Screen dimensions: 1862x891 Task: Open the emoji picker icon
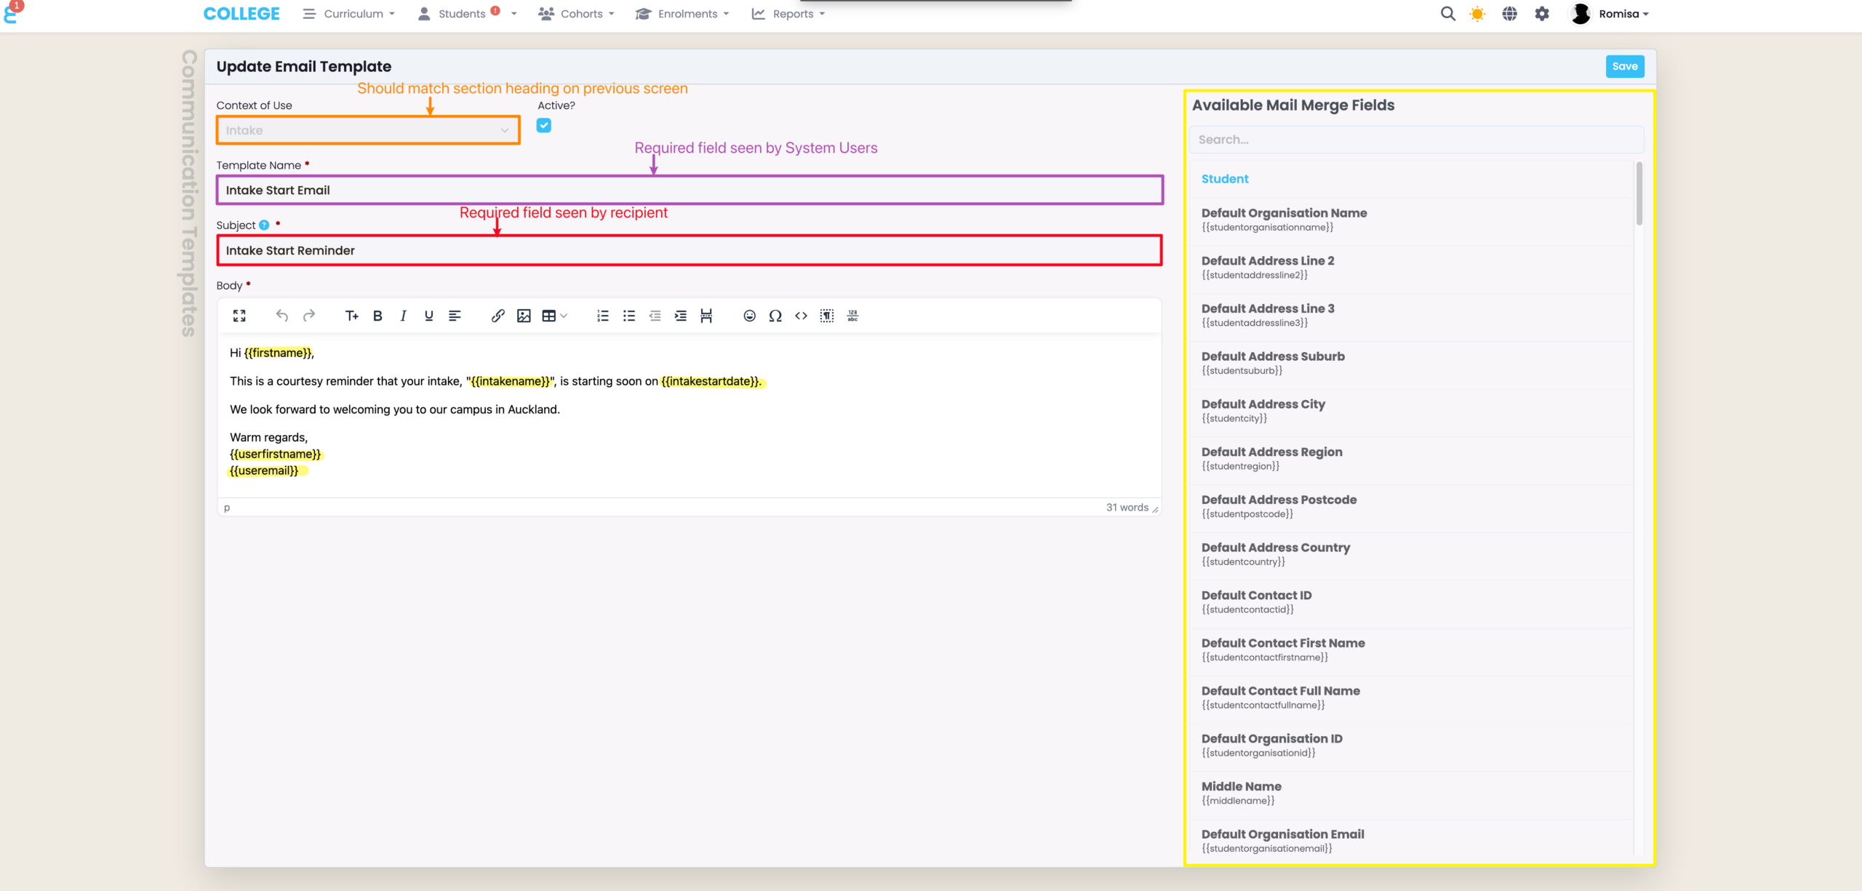749,316
